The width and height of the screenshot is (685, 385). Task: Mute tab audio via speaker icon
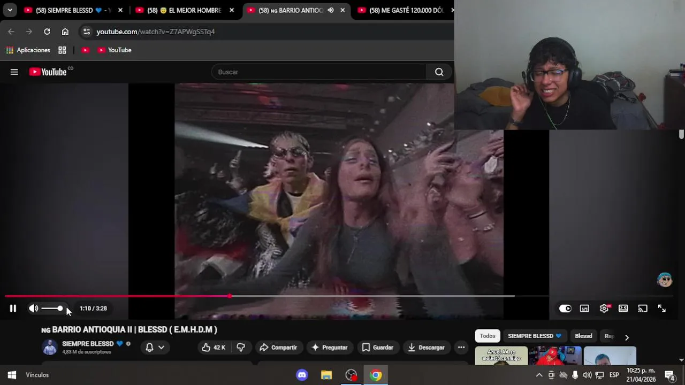click(331, 10)
